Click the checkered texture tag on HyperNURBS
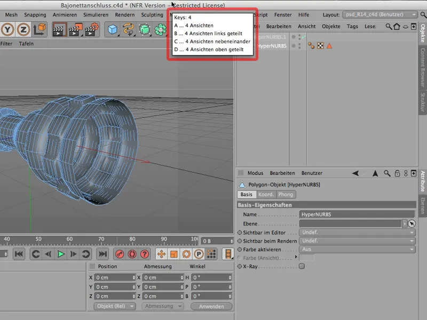This screenshot has height=320, width=427. point(320,46)
